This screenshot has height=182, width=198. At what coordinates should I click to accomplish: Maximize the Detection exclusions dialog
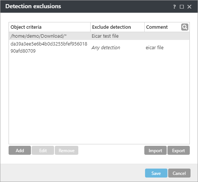click(182, 7)
